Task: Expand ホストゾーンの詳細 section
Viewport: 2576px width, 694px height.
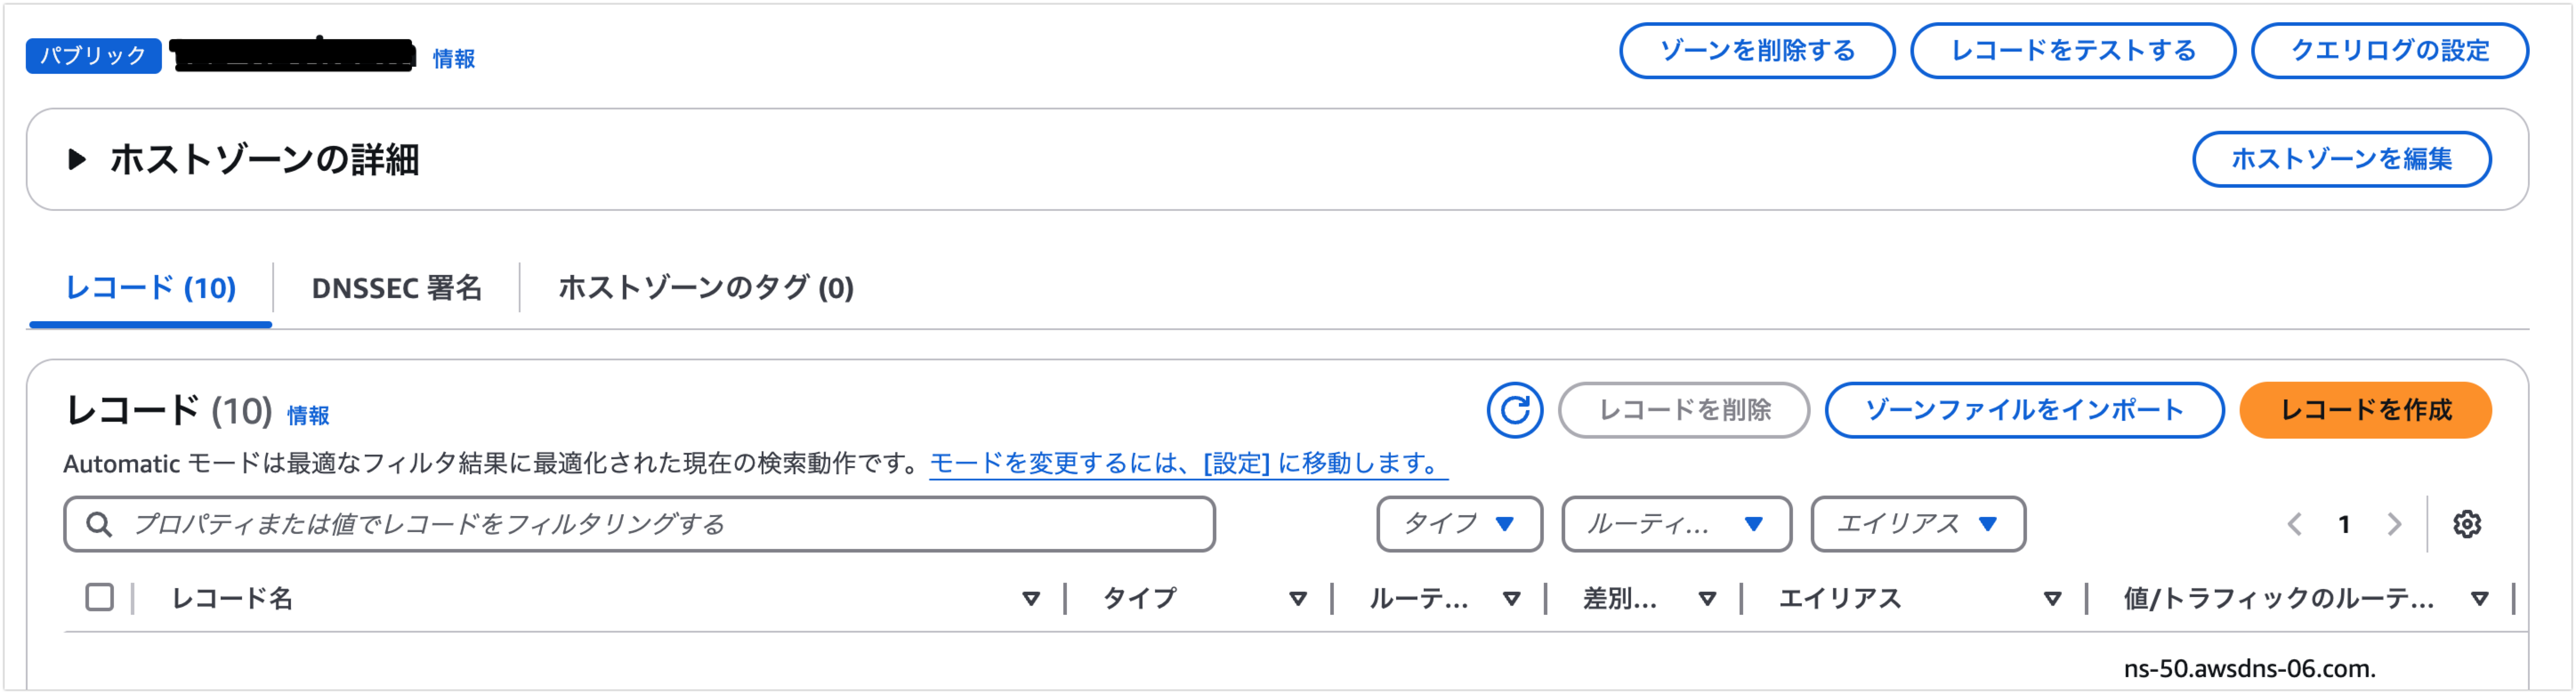Action: (x=76, y=159)
